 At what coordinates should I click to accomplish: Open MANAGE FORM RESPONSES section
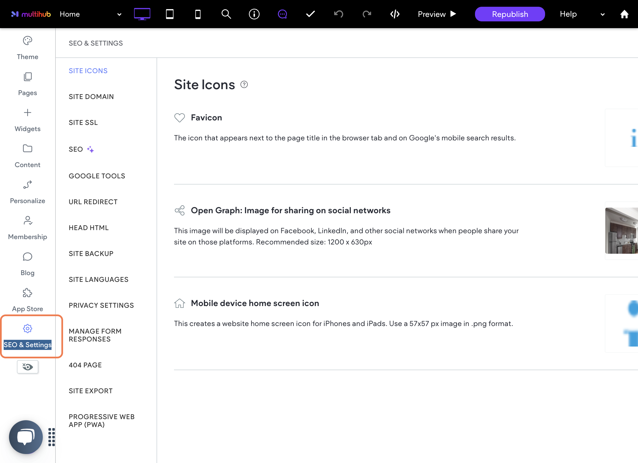(95, 335)
